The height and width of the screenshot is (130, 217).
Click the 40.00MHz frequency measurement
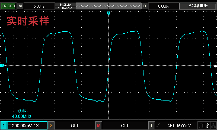[22, 116]
